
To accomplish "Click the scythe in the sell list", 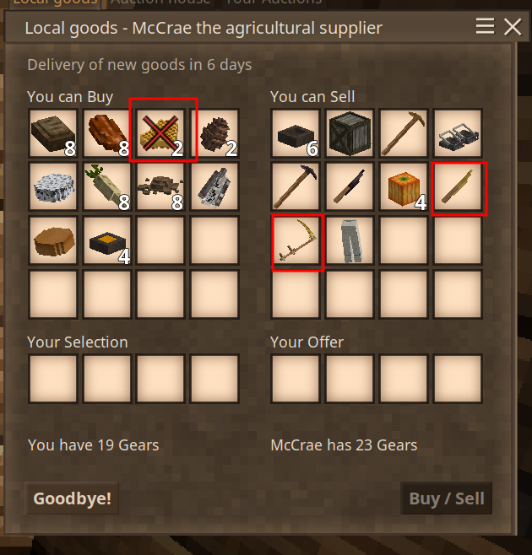I will coord(296,240).
